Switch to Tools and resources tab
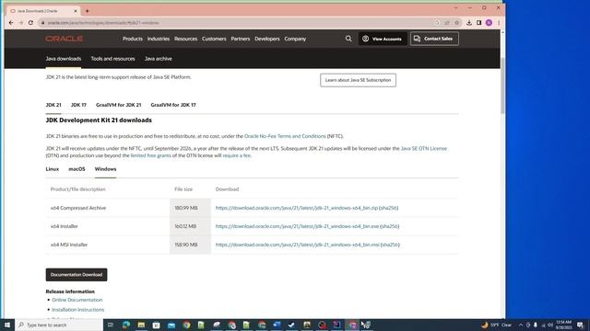The image size is (590, 331). coord(112,59)
